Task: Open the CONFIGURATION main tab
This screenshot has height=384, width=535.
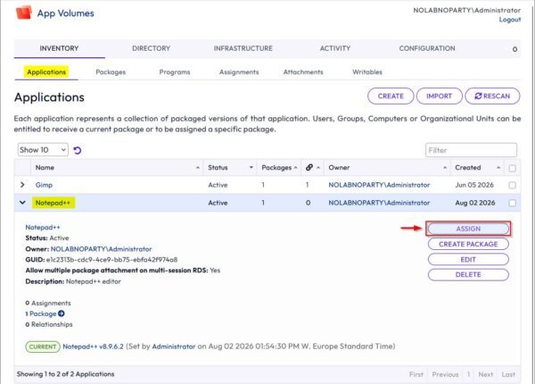Action: pyautogui.click(x=427, y=48)
